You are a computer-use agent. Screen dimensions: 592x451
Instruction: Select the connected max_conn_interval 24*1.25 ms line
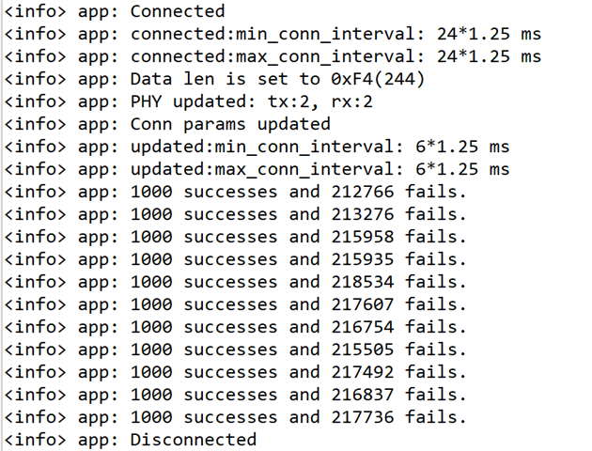coord(273,56)
